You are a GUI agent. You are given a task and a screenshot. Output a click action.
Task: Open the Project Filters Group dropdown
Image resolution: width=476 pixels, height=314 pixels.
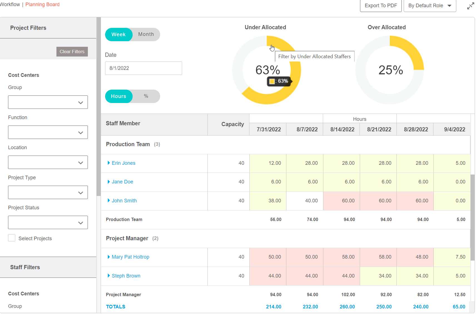tap(48, 102)
